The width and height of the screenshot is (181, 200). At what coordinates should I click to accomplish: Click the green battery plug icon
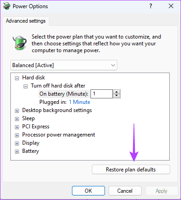[x=19, y=43]
